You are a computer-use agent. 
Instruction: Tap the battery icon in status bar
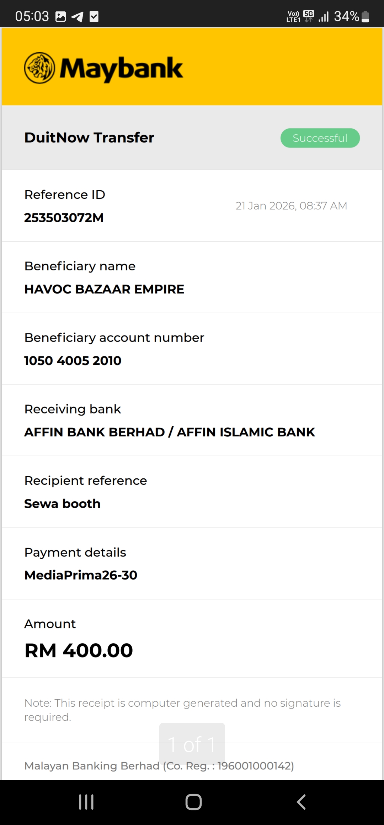(x=365, y=16)
